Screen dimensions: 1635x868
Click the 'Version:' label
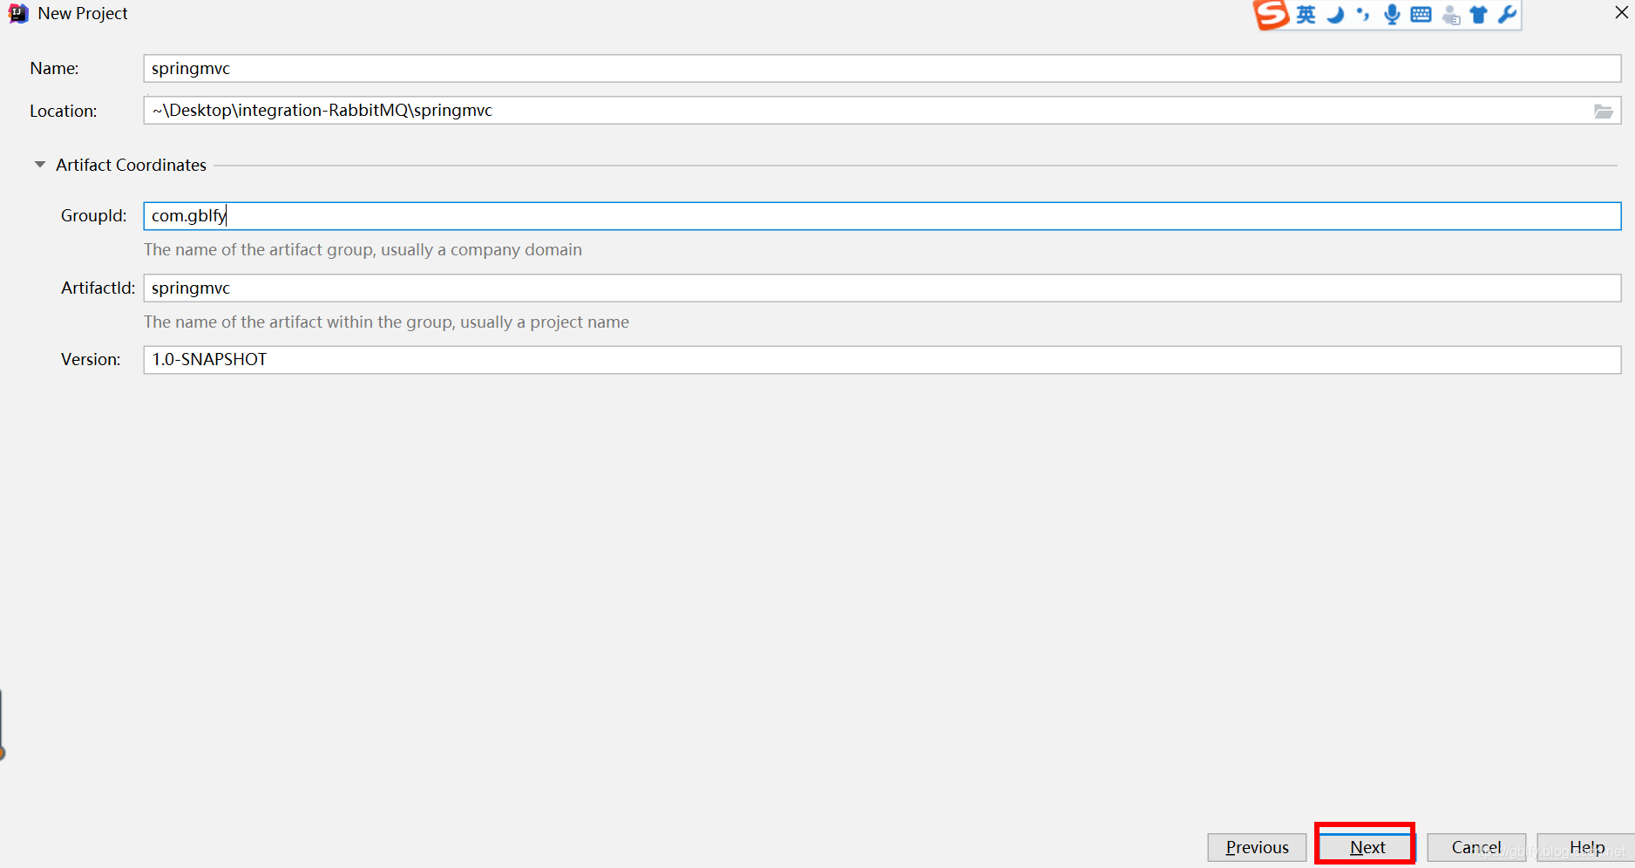[x=91, y=360]
